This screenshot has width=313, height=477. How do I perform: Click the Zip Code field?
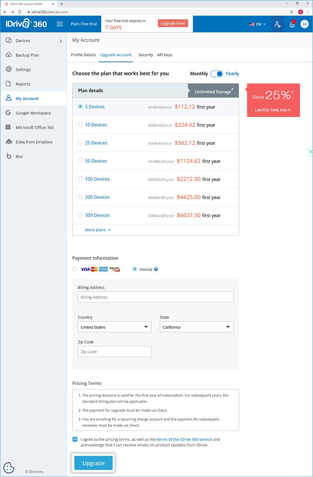[x=115, y=351]
